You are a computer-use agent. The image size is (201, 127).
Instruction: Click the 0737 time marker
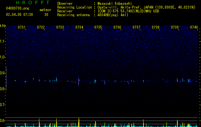click(x=136, y=27)
